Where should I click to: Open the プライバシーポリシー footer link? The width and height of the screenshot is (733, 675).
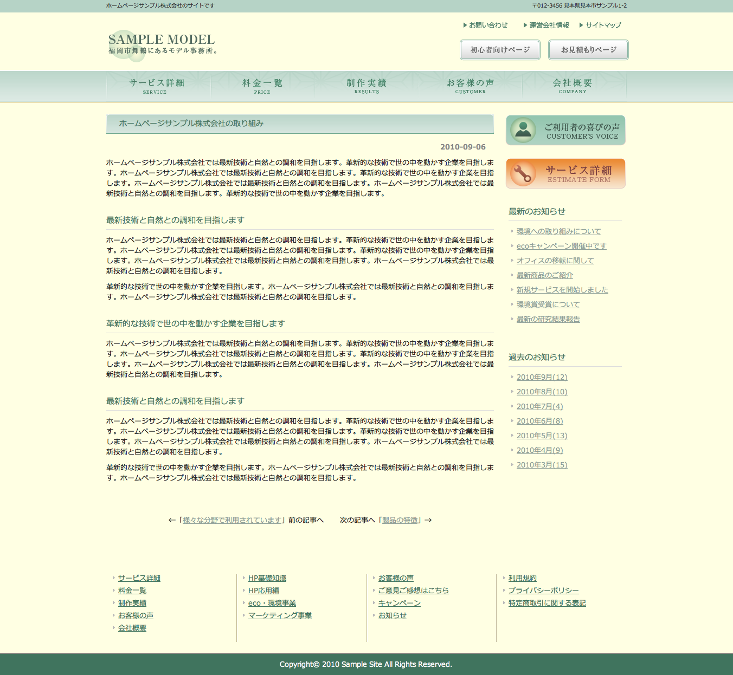[543, 590]
